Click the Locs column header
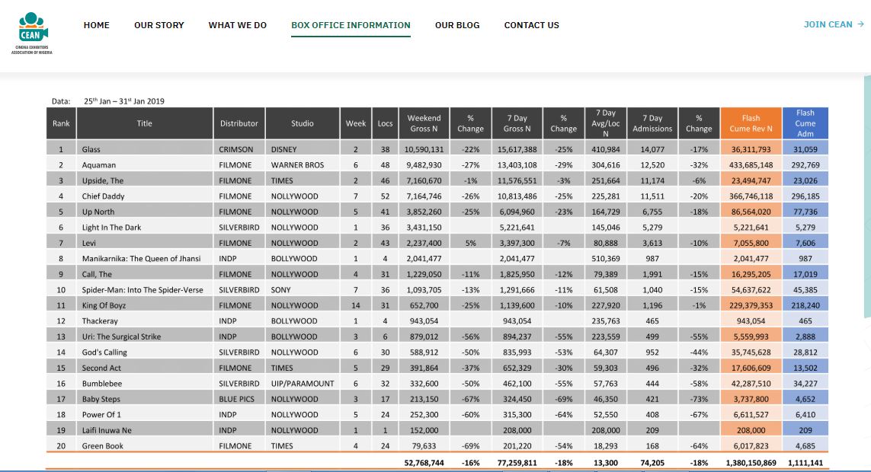871x472 pixels. [385, 123]
